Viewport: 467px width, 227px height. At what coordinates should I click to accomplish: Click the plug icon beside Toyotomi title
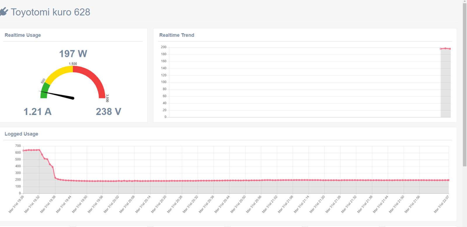4,12
